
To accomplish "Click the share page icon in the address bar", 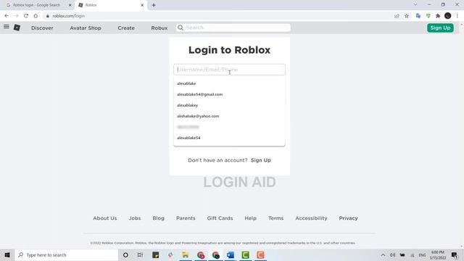I will tap(397, 16).
